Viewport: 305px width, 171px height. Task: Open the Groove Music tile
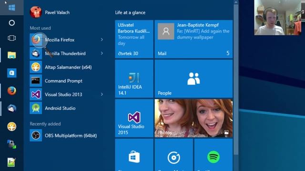click(173, 155)
